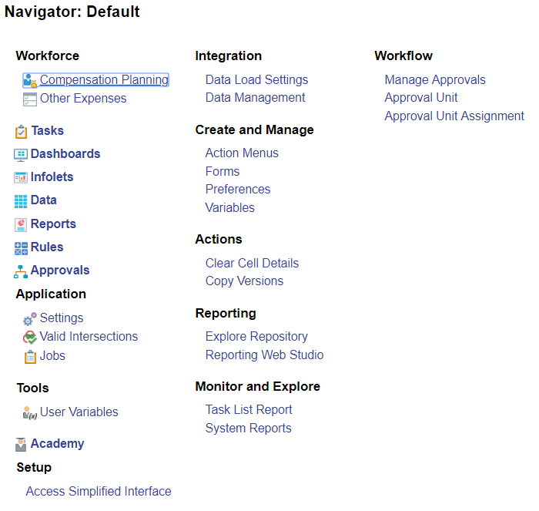Click the Compensation Planning icon
Image resolution: width=539 pixels, height=511 pixels.
(30, 80)
